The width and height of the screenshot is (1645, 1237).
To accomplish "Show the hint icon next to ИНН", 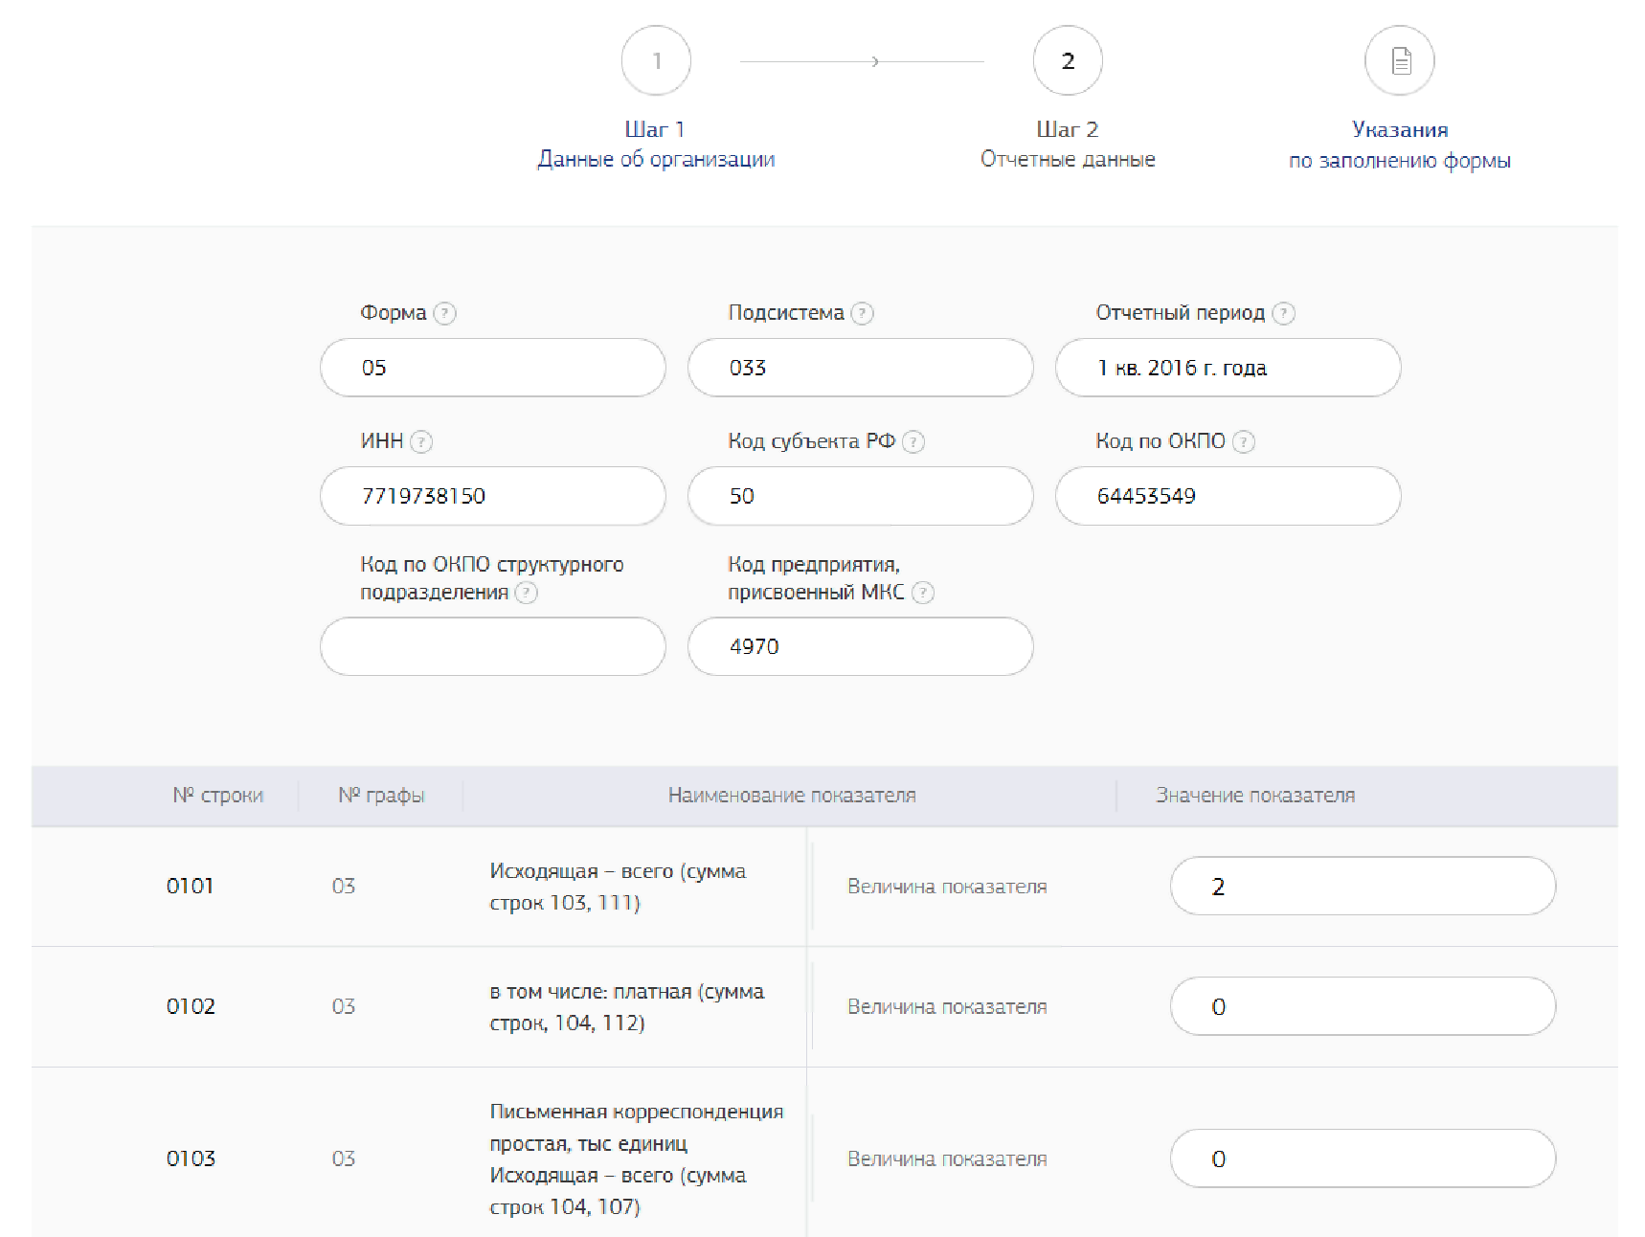I will pos(421,441).
